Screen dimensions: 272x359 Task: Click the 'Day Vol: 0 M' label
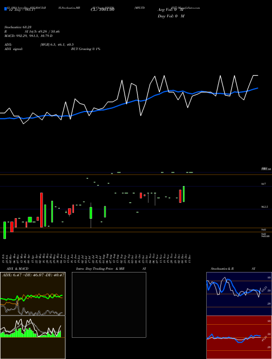point(171,16)
